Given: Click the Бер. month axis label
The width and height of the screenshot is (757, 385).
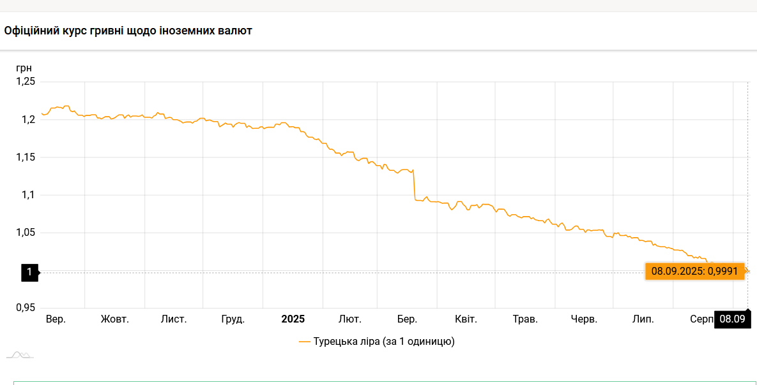Looking at the screenshot, I should [x=407, y=319].
